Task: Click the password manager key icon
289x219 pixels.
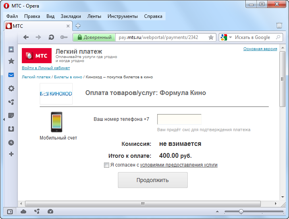Action: pyautogui.click(x=64, y=37)
